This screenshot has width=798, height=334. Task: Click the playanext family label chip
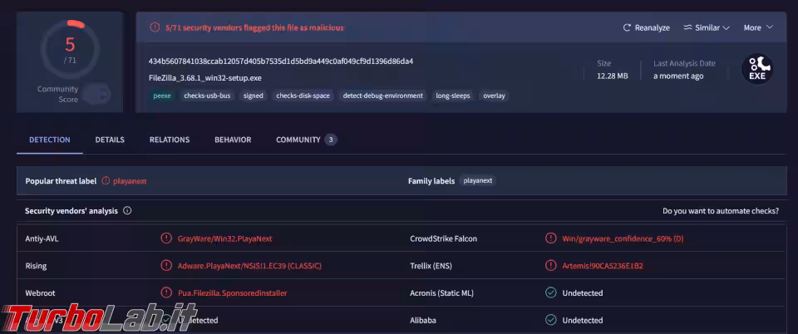[478, 180]
